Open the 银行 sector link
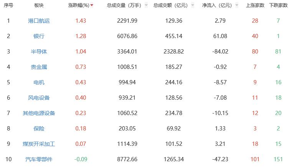 39,36
